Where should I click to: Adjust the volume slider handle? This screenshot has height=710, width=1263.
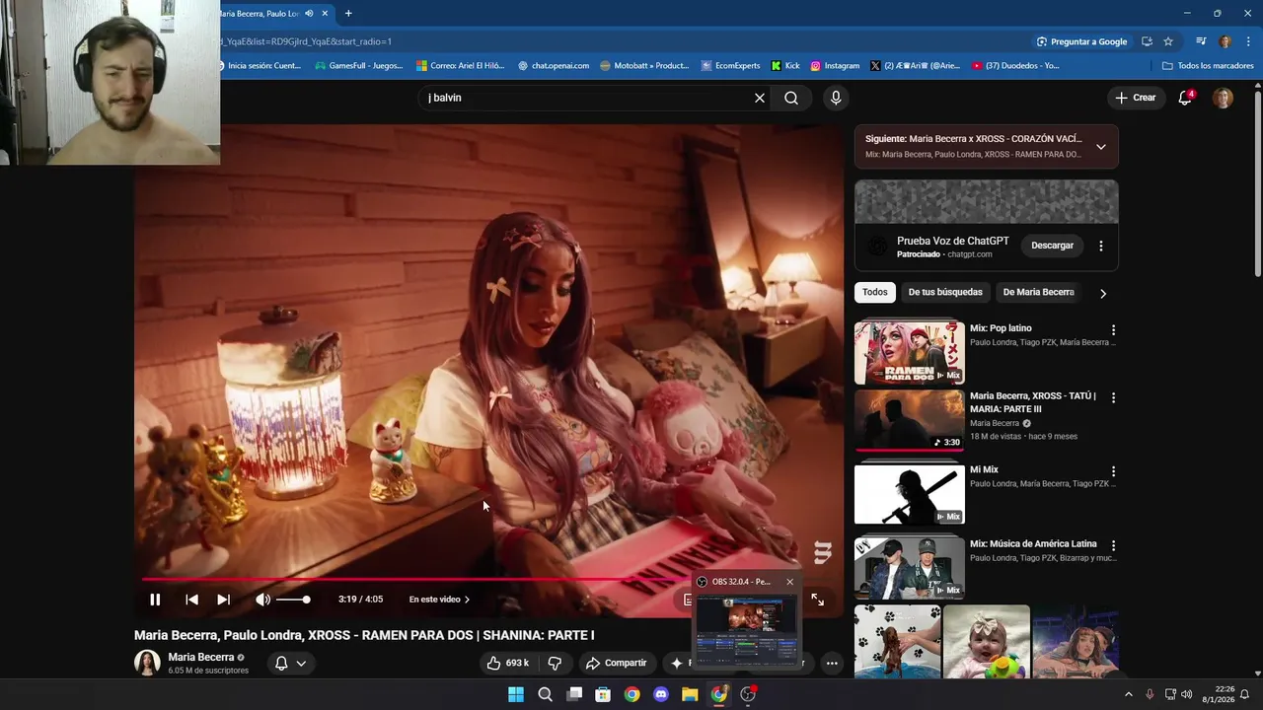pyautogui.click(x=306, y=600)
